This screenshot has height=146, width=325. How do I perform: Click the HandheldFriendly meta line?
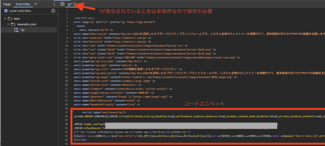coord(107,105)
